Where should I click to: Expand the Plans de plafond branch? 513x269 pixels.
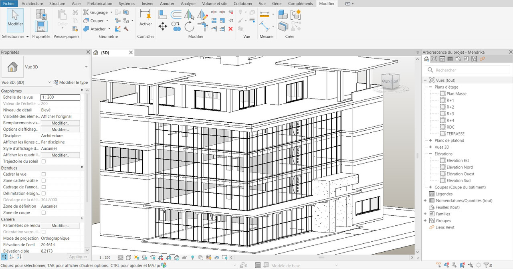pyautogui.click(x=430, y=140)
